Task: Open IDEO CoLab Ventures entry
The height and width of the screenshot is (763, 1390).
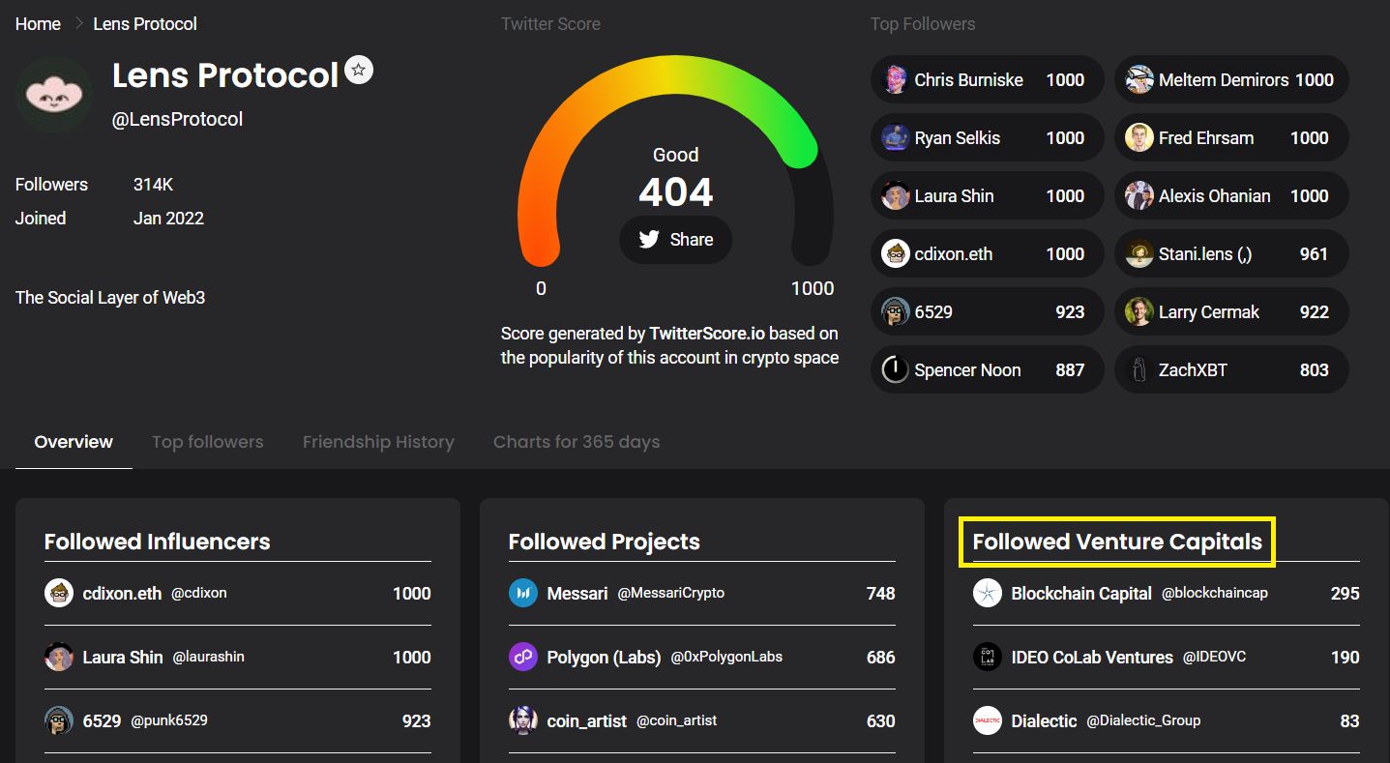Action: 1167,658
